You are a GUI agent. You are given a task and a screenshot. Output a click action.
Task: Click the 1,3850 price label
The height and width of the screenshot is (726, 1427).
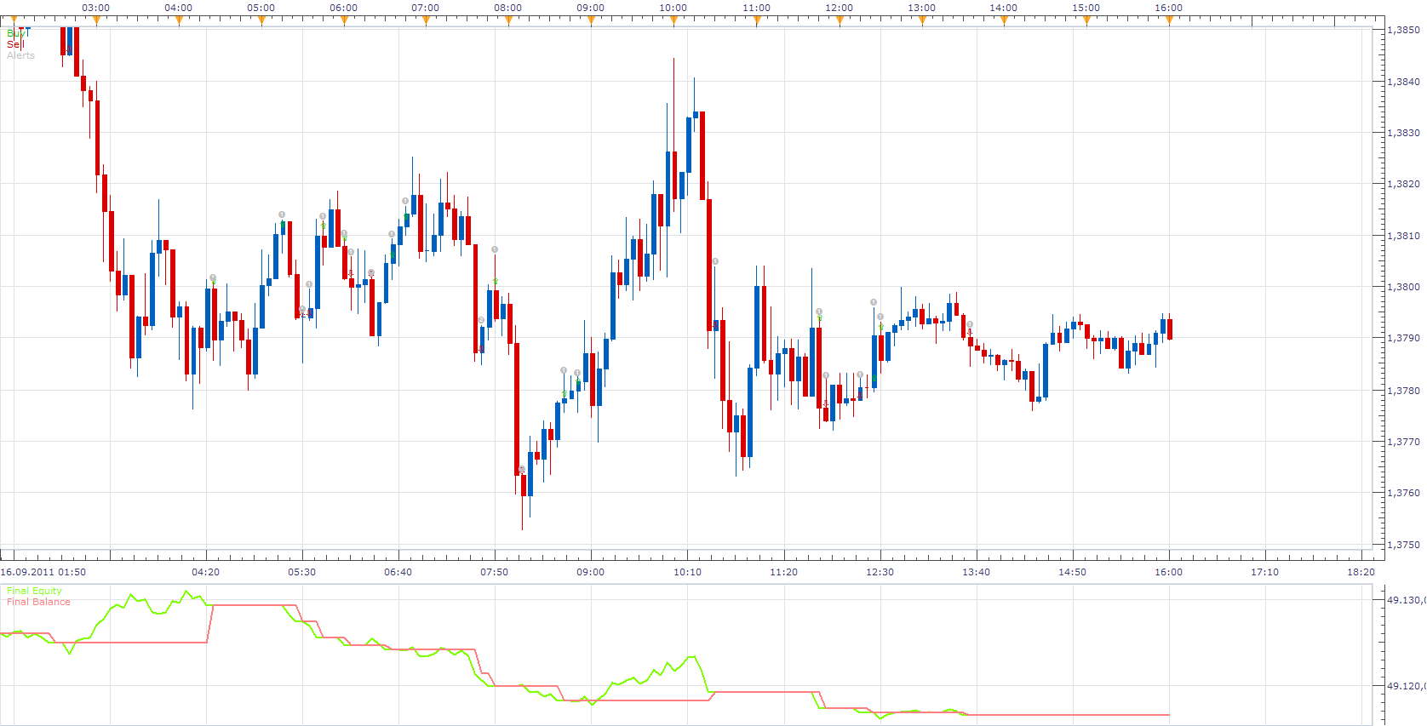click(x=1403, y=30)
